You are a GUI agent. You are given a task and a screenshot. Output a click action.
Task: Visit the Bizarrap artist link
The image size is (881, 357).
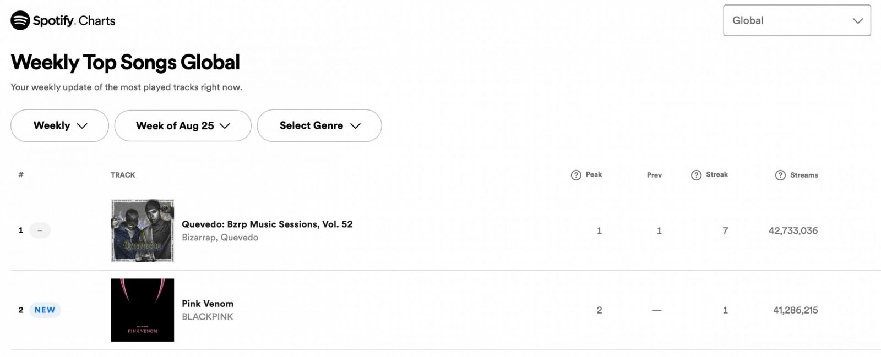(x=199, y=238)
